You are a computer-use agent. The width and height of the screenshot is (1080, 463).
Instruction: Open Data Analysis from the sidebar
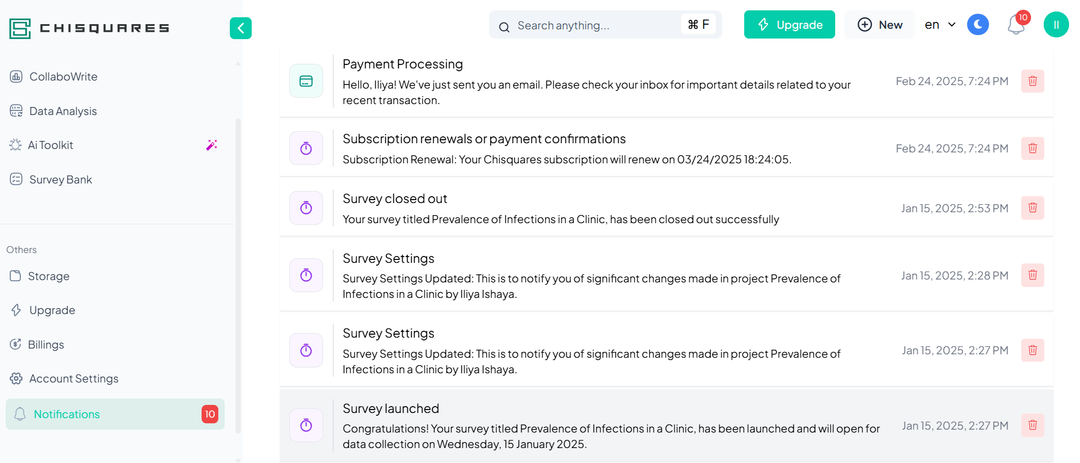tap(63, 111)
